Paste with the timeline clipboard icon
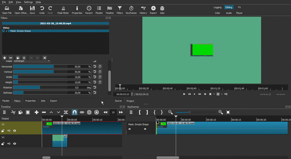 28,112
